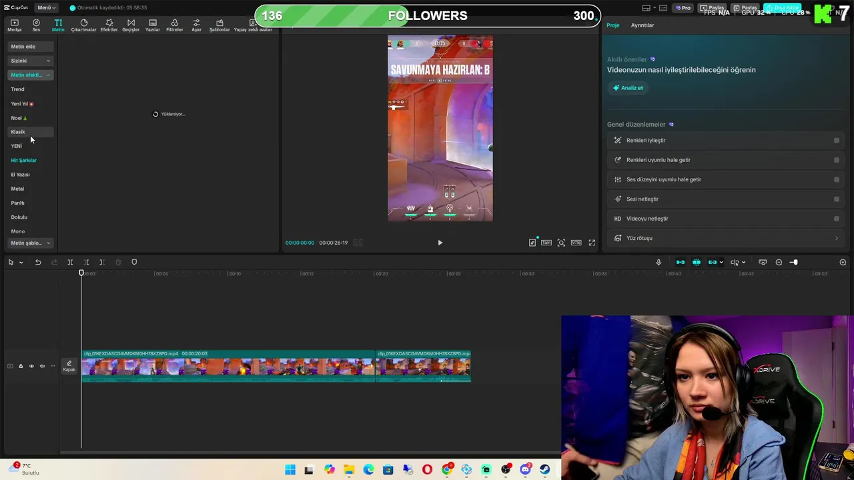The width and height of the screenshot is (854, 480).
Task: Toggle auto snapping on timeline
Action: click(x=697, y=262)
